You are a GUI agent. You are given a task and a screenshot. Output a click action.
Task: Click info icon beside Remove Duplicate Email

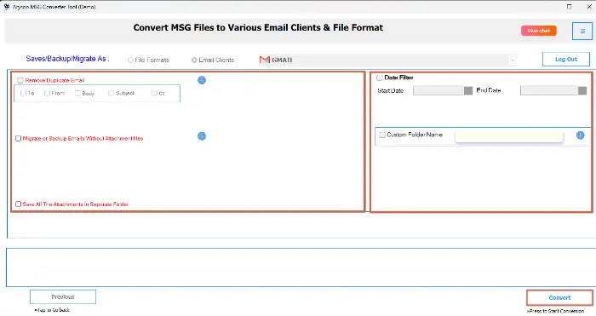[x=202, y=80]
